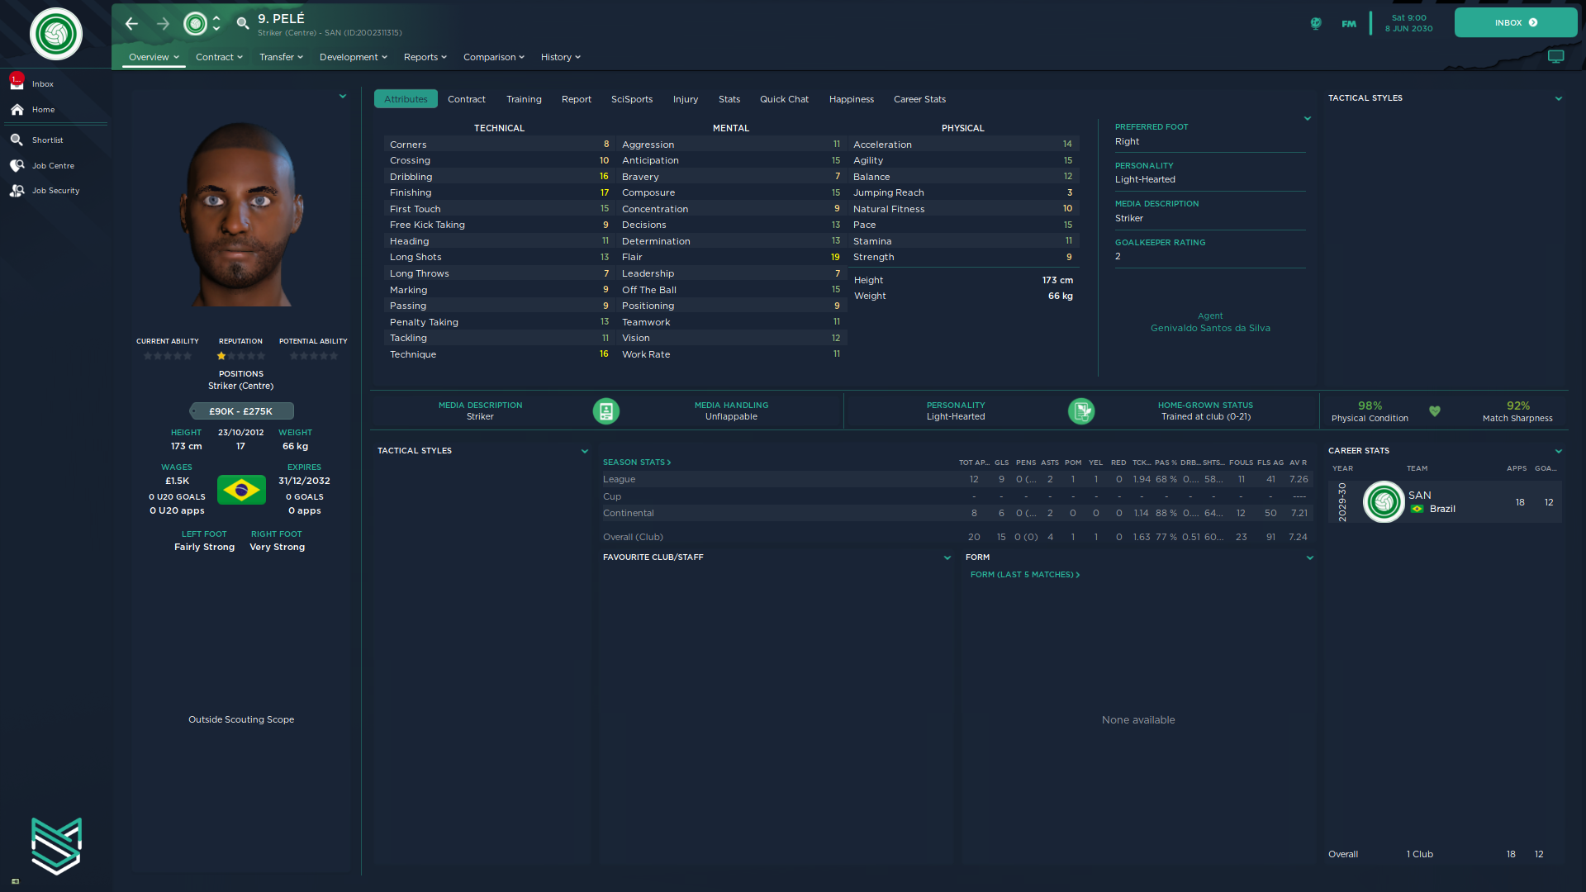Screen dimensions: 1586x892
Task: Click the media description green icon
Action: tap(605, 411)
